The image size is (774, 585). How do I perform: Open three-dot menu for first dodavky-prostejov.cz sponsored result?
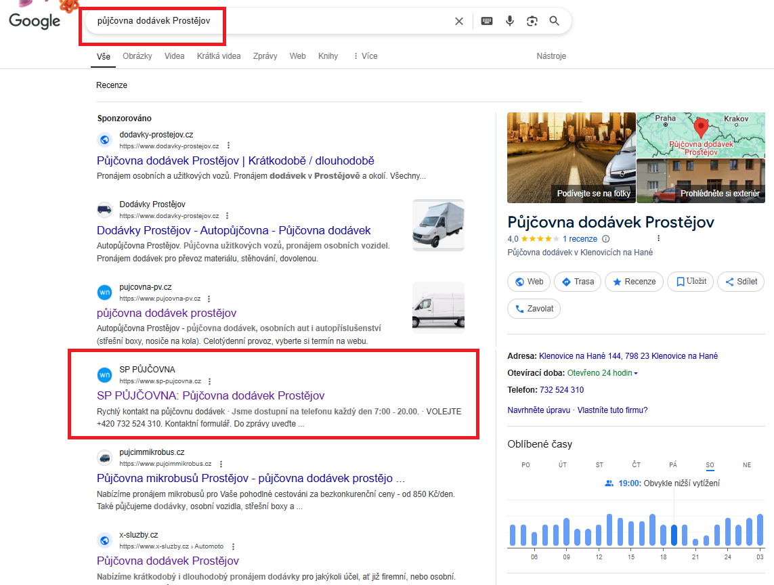[228, 146]
